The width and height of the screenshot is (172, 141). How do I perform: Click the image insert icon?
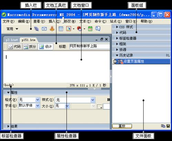69,29
